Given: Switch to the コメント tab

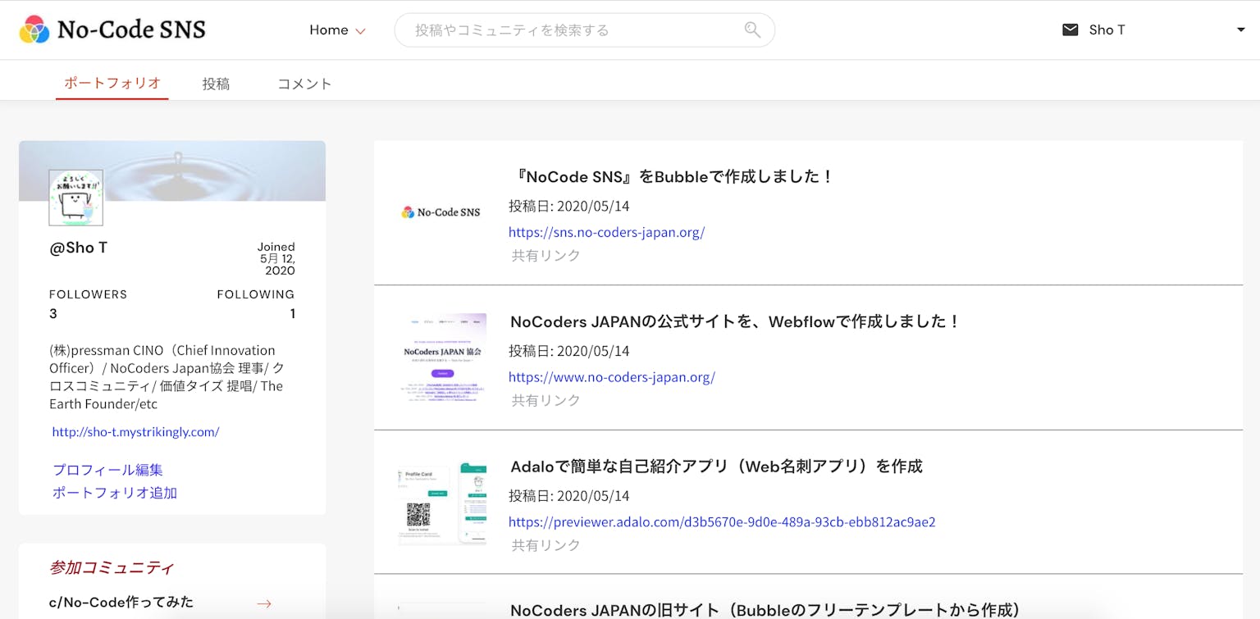Looking at the screenshot, I should pyautogui.click(x=304, y=84).
